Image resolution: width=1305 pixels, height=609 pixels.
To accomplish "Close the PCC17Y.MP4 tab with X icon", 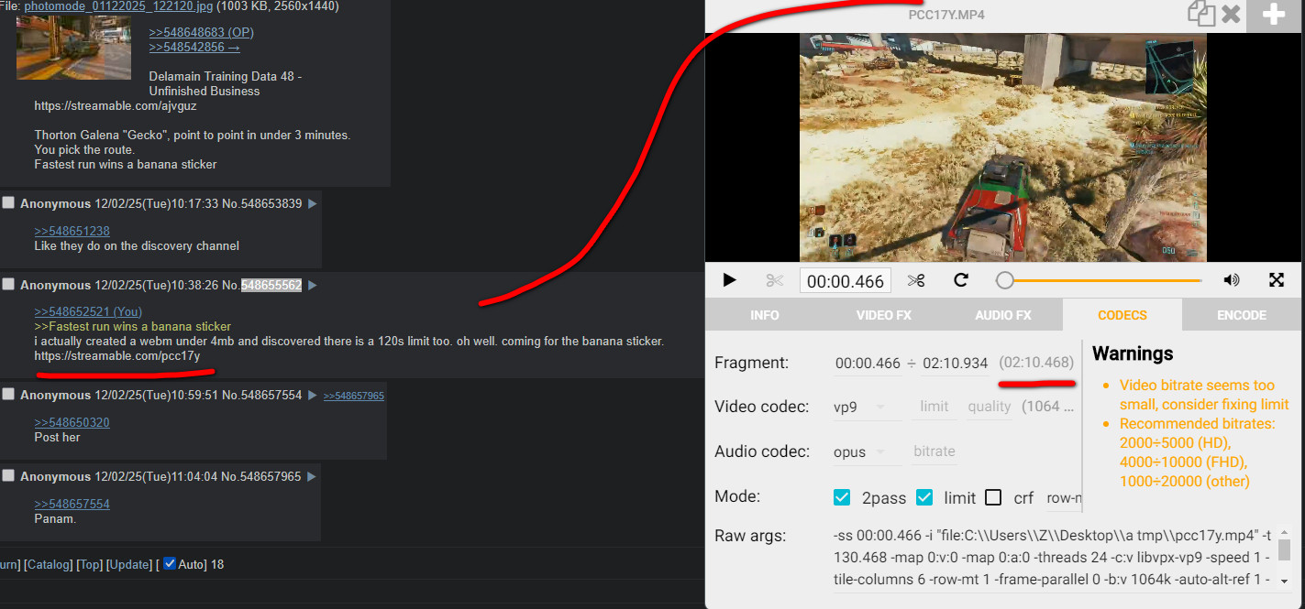I will point(1231,14).
